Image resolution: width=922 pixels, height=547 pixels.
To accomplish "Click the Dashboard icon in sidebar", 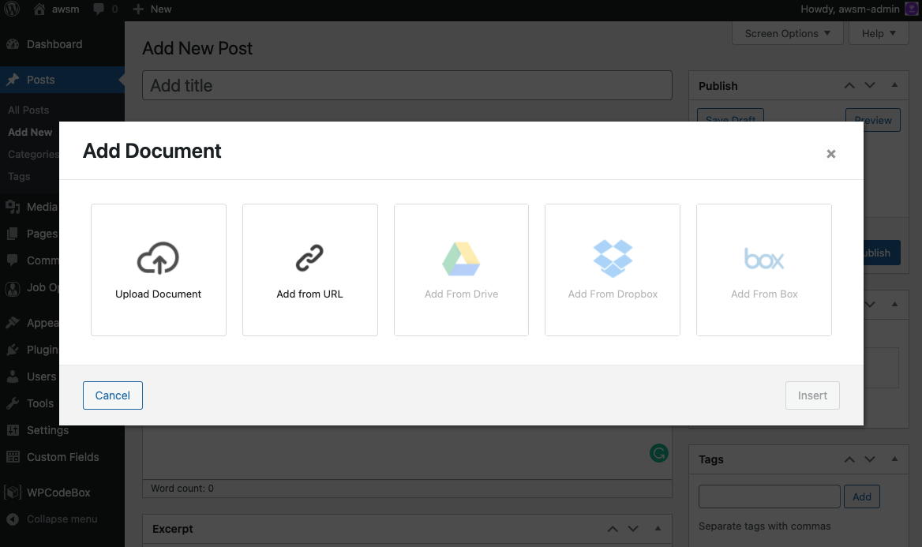I will (x=12, y=44).
